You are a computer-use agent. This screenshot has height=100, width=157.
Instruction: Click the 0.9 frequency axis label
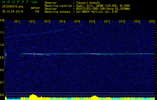tap(2, 57)
